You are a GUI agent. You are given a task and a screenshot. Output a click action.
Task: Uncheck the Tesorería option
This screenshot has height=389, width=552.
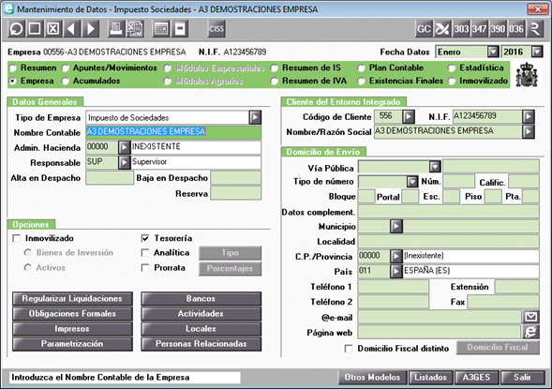pos(145,239)
